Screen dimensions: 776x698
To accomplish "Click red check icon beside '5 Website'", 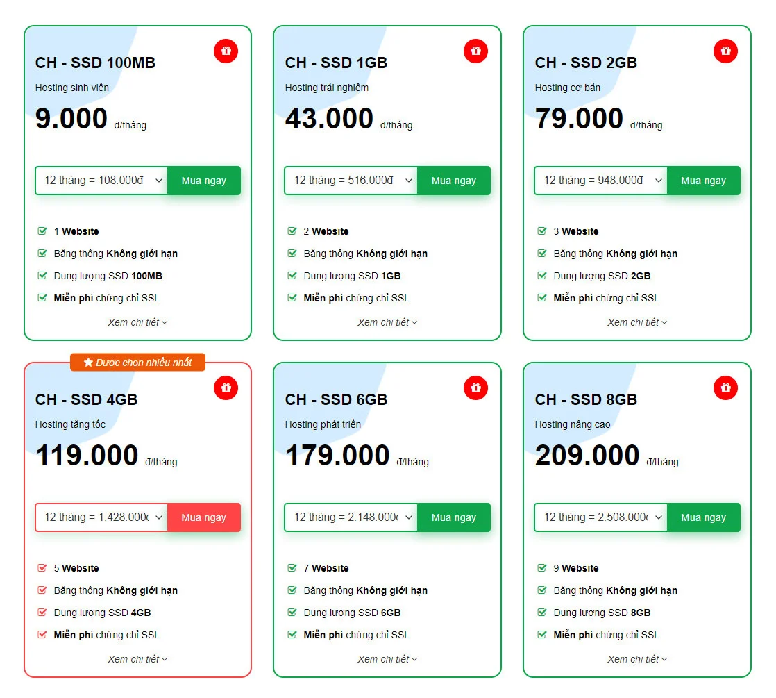I will (x=42, y=568).
